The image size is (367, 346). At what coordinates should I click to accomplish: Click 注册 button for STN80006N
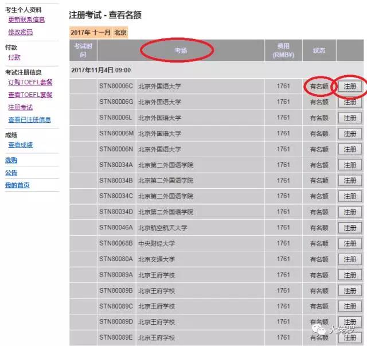(350, 149)
